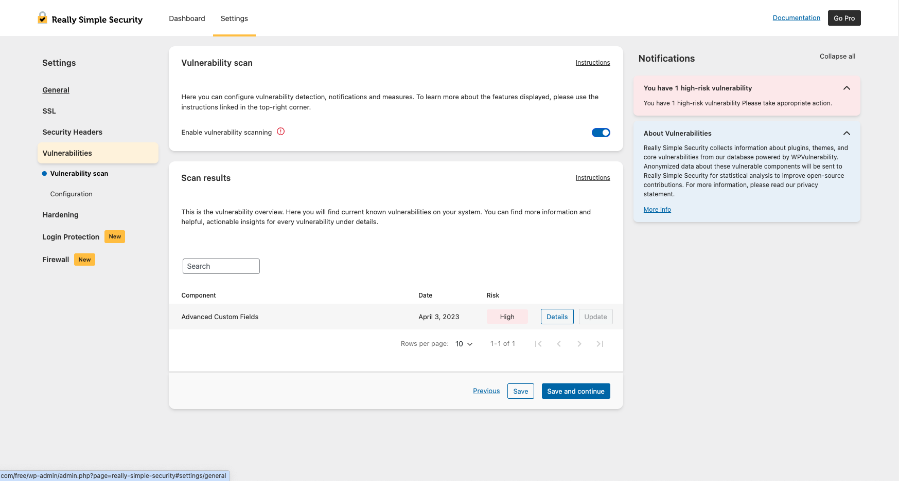Open Instructions link in Vulnerability scan panel
This screenshot has height=481, width=899.
click(x=592, y=63)
